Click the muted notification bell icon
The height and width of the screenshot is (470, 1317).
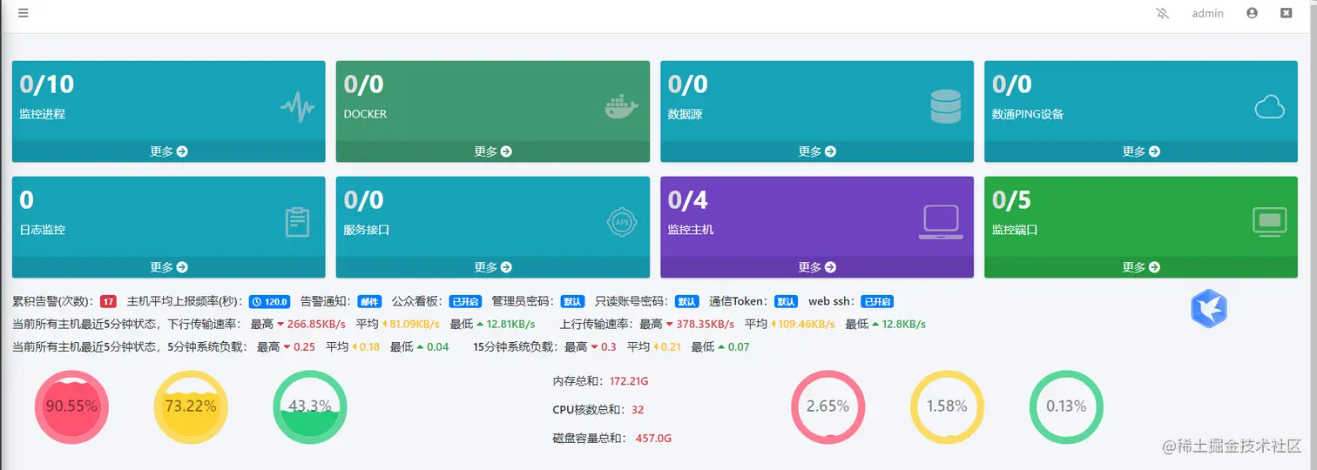[x=1162, y=13]
